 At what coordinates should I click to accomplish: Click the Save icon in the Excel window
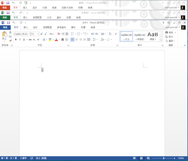pyautogui.click(x=8, y=13)
